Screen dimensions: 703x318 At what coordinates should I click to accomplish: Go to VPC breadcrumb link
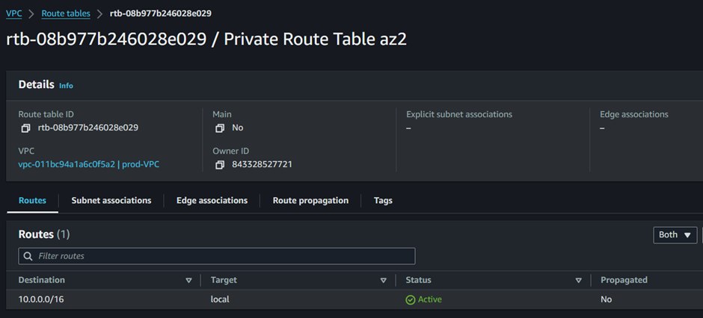14,13
